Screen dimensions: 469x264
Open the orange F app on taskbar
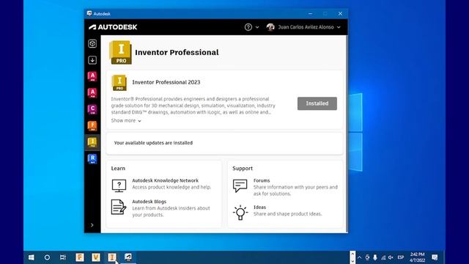pos(80,257)
